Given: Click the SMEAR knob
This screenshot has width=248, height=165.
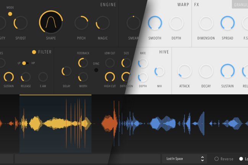Looking at the screenshot, I should pos(133,23).
